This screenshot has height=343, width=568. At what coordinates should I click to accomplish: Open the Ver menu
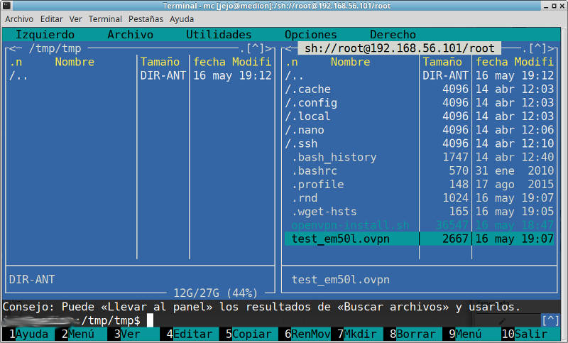click(x=75, y=19)
